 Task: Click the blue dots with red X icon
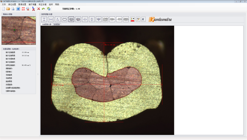(x=33, y=9)
